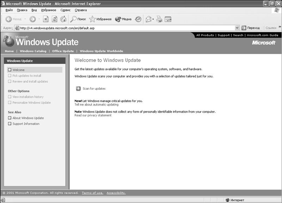Expand the address bar dropdown list

click(x=237, y=28)
